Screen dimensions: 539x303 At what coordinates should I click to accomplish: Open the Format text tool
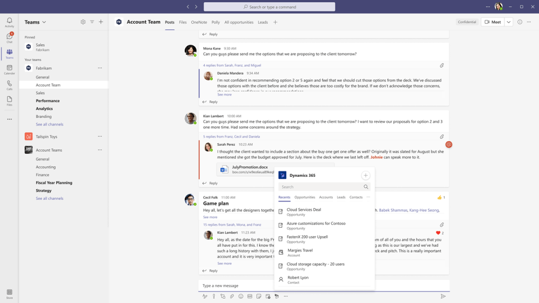click(205, 296)
